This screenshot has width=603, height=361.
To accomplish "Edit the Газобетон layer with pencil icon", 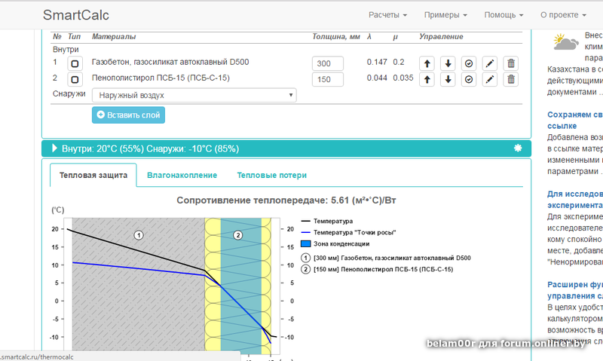I will click(x=490, y=63).
